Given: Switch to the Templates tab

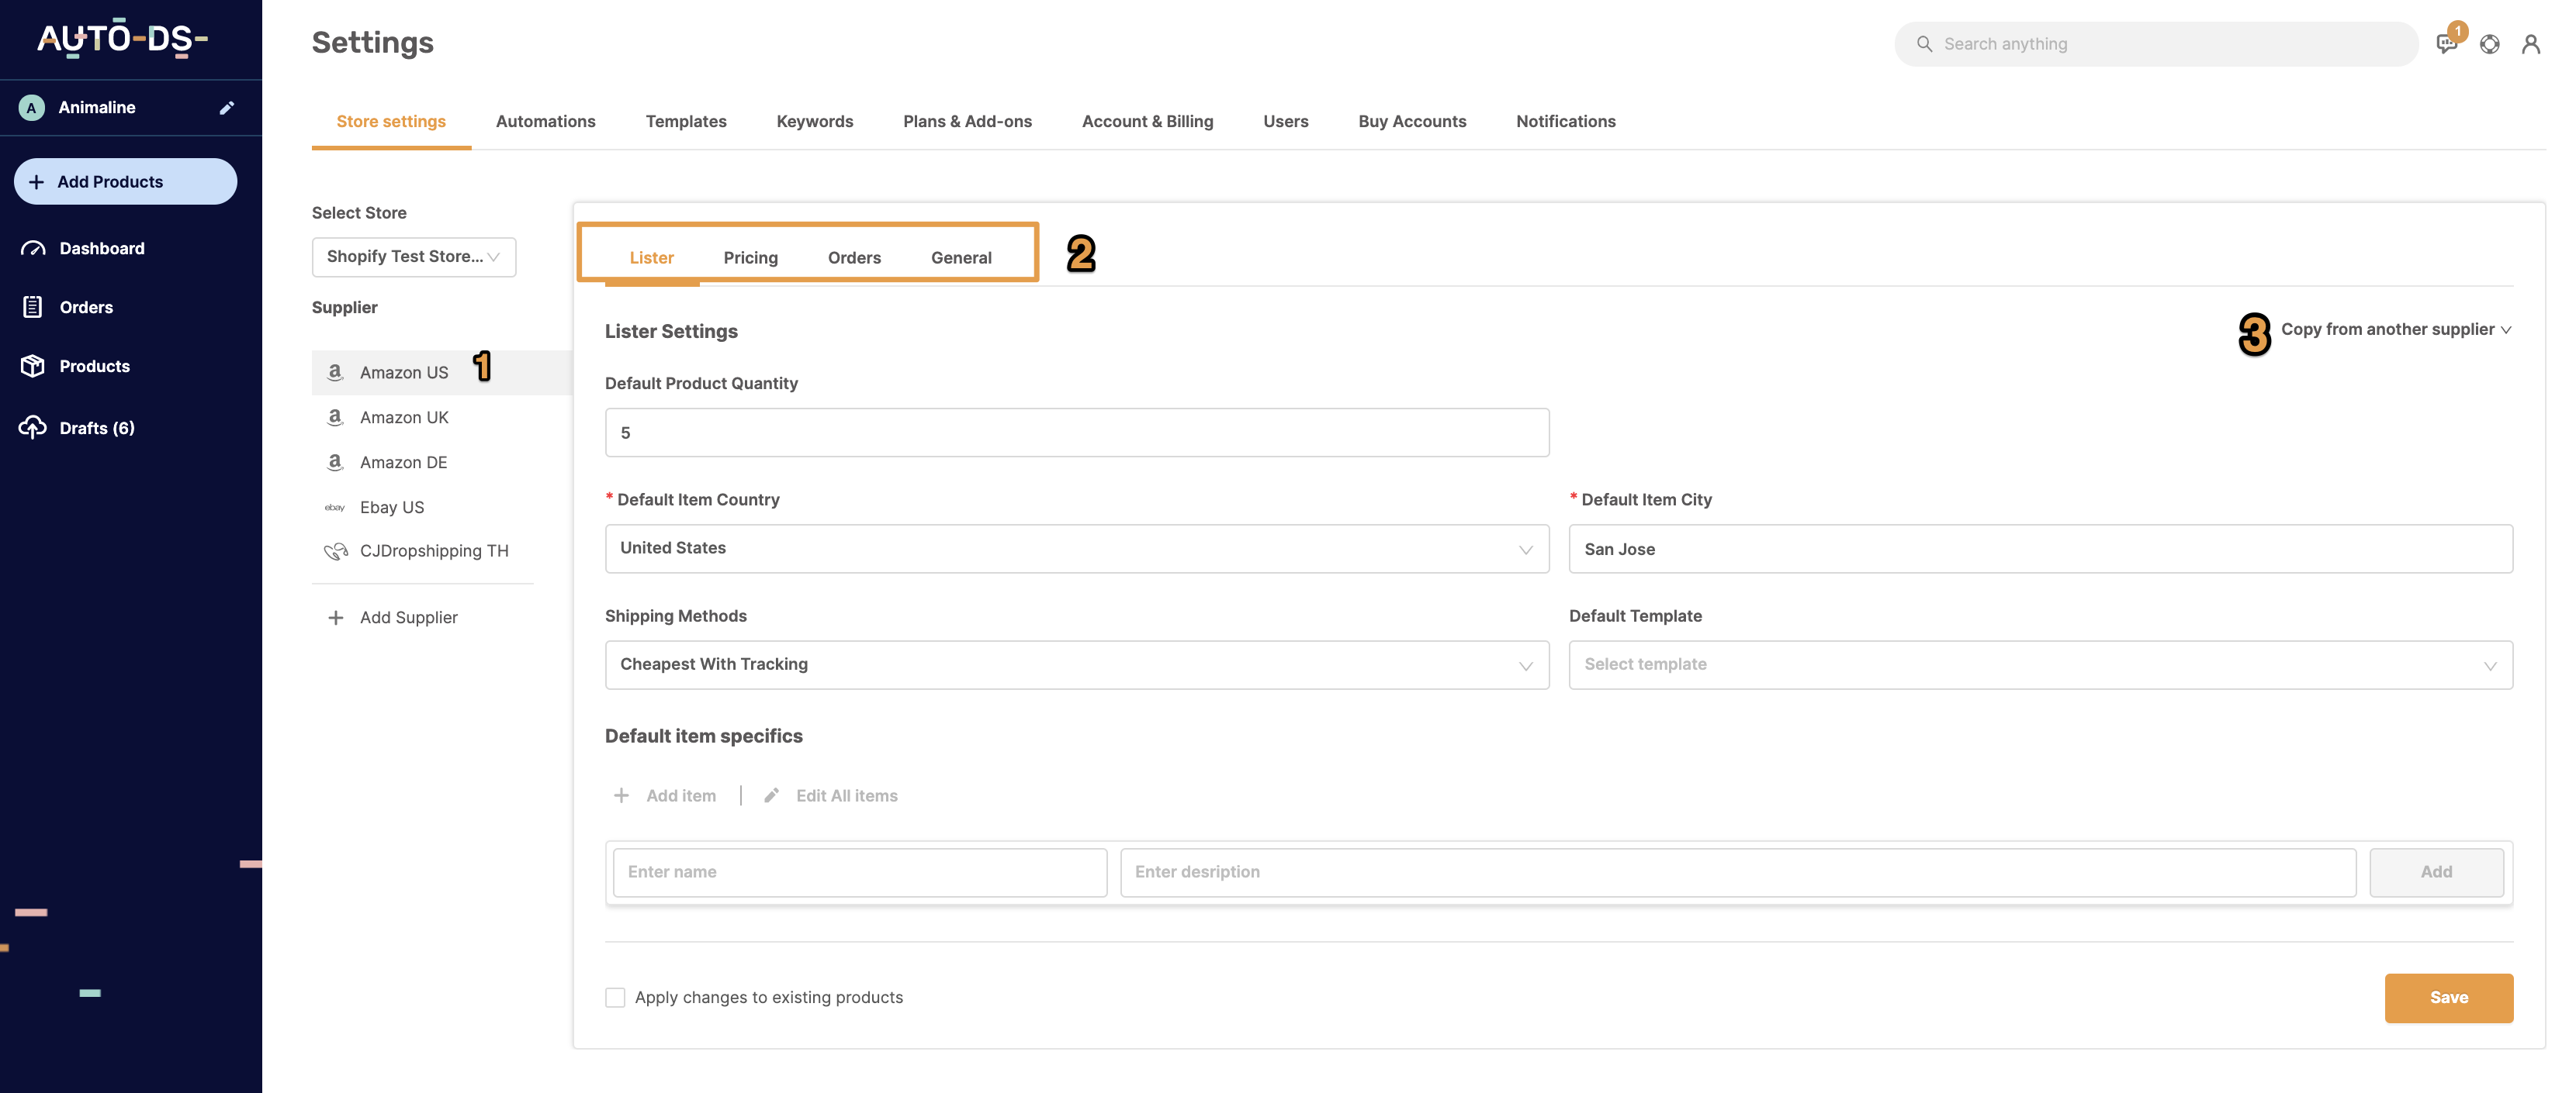Looking at the screenshot, I should pyautogui.click(x=686, y=121).
